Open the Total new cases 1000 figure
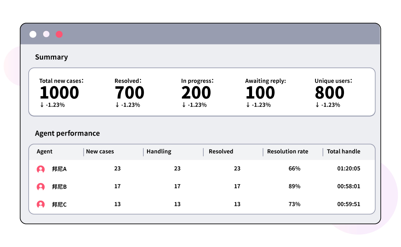The height and width of the screenshot is (247, 401). tap(59, 93)
